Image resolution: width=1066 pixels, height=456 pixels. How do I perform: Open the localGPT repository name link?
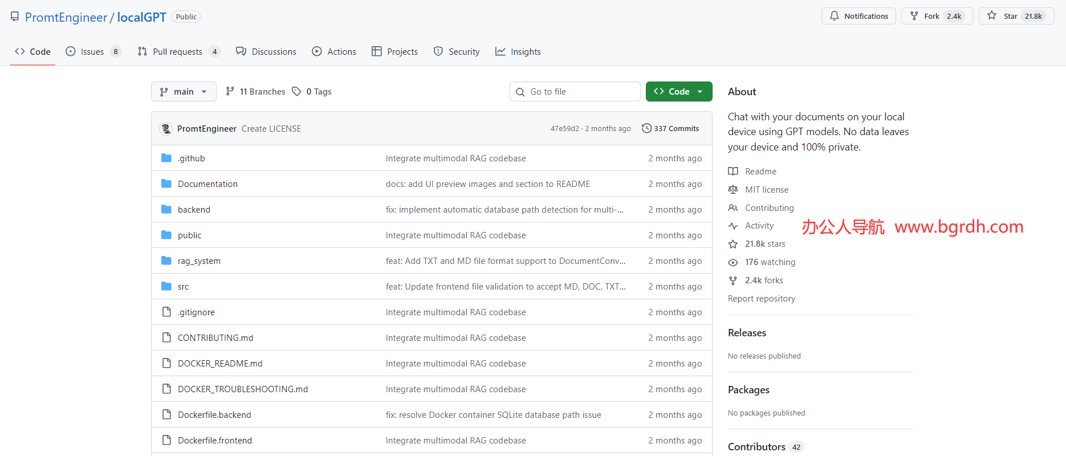coord(141,17)
